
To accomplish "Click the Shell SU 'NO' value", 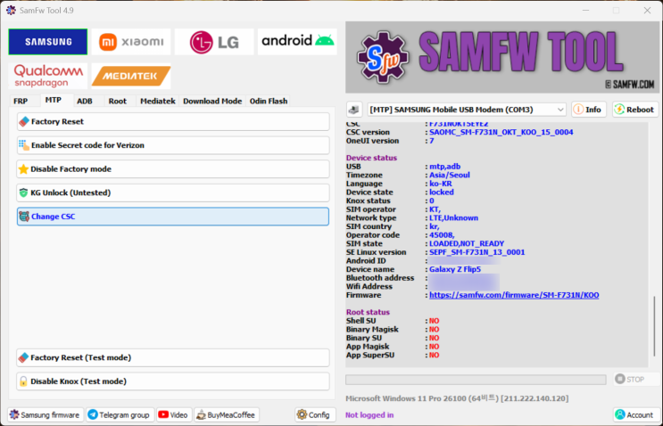I will click(435, 321).
